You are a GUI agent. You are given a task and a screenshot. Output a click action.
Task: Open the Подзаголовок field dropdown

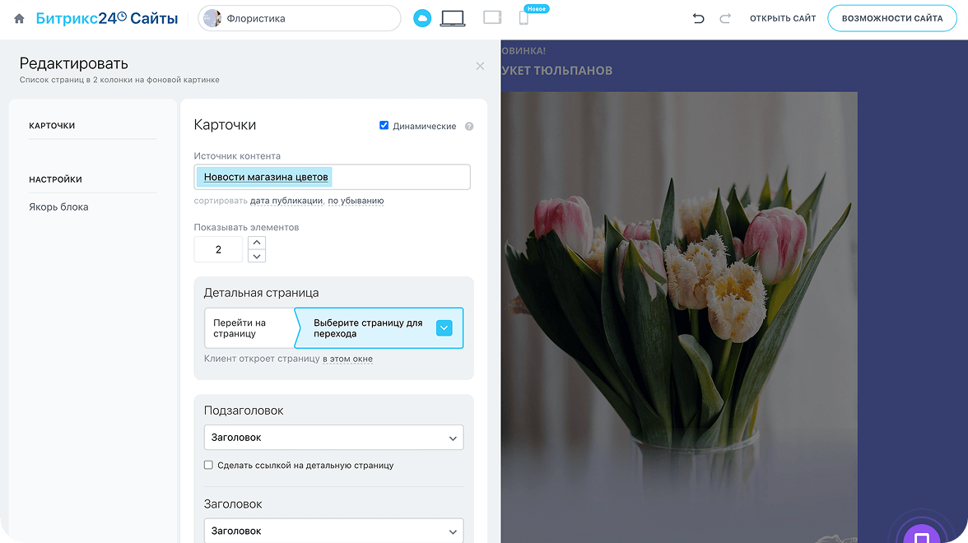pyautogui.click(x=333, y=438)
